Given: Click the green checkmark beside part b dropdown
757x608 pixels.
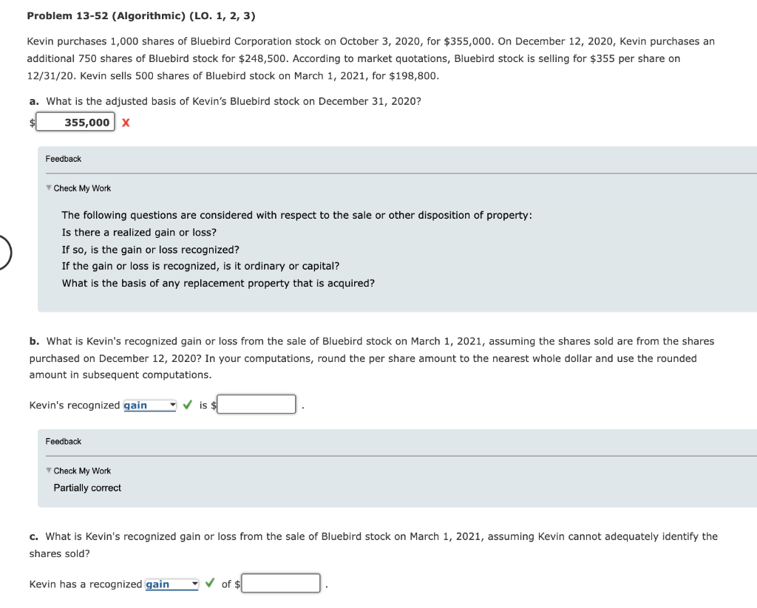Looking at the screenshot, I should coord(187,404).
